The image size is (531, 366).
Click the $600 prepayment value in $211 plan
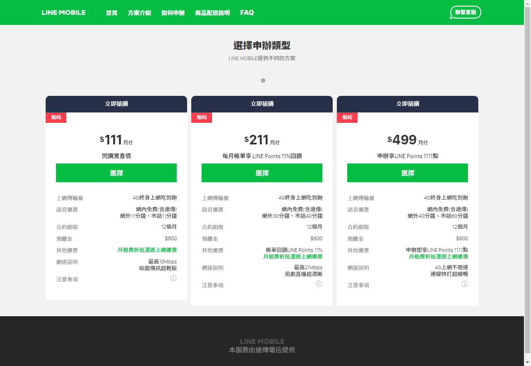tap(316, 239)
